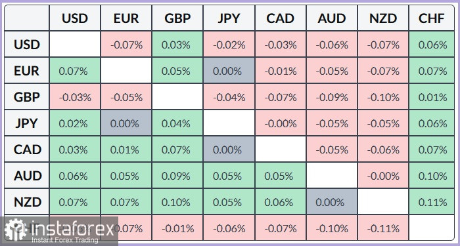The width and height of the screenshot is (460, 246).
Task: Click the InstaForex gear logo icon
Action: click(16, 230)
